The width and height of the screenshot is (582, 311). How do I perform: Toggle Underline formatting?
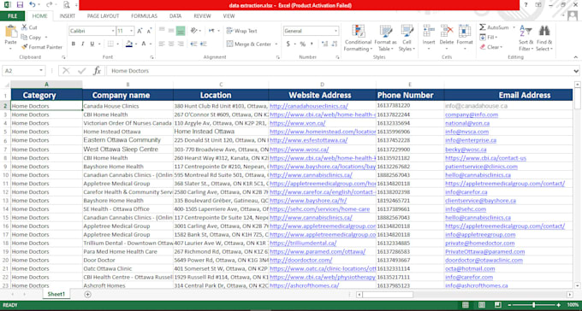pos(92,44)
